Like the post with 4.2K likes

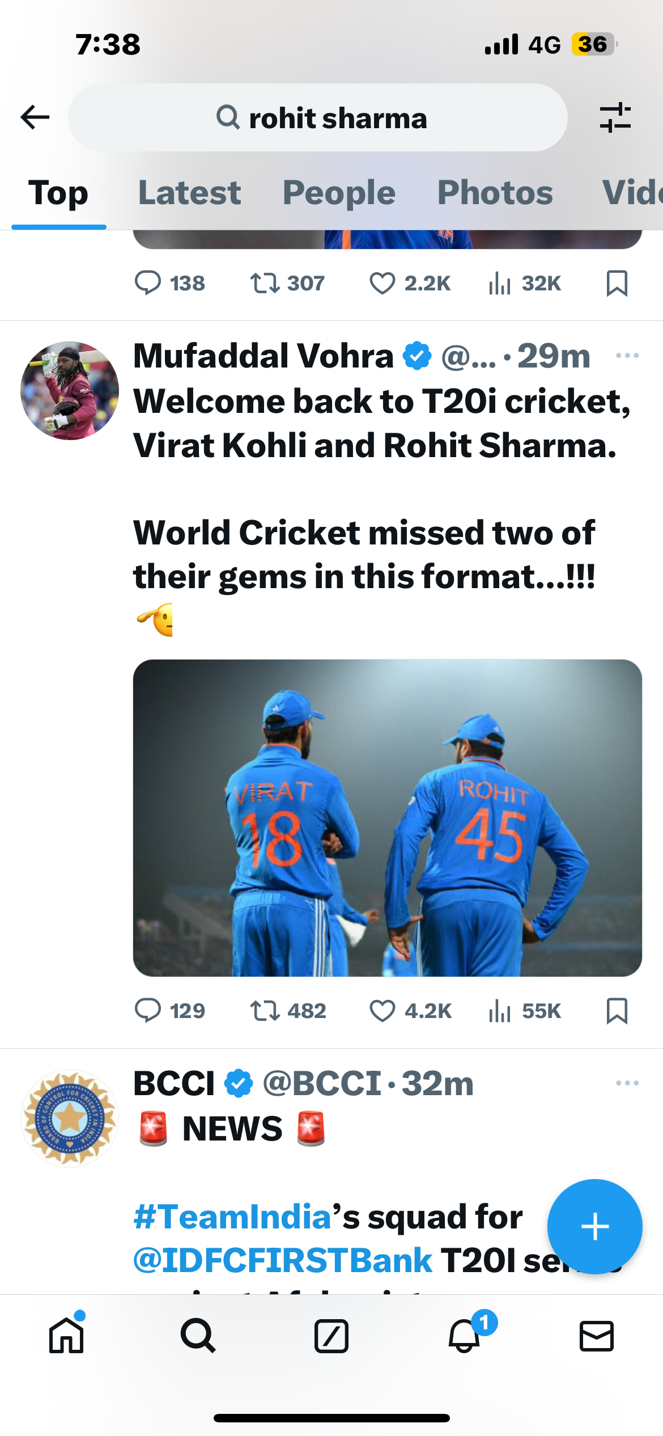(x=382, y=1011)
